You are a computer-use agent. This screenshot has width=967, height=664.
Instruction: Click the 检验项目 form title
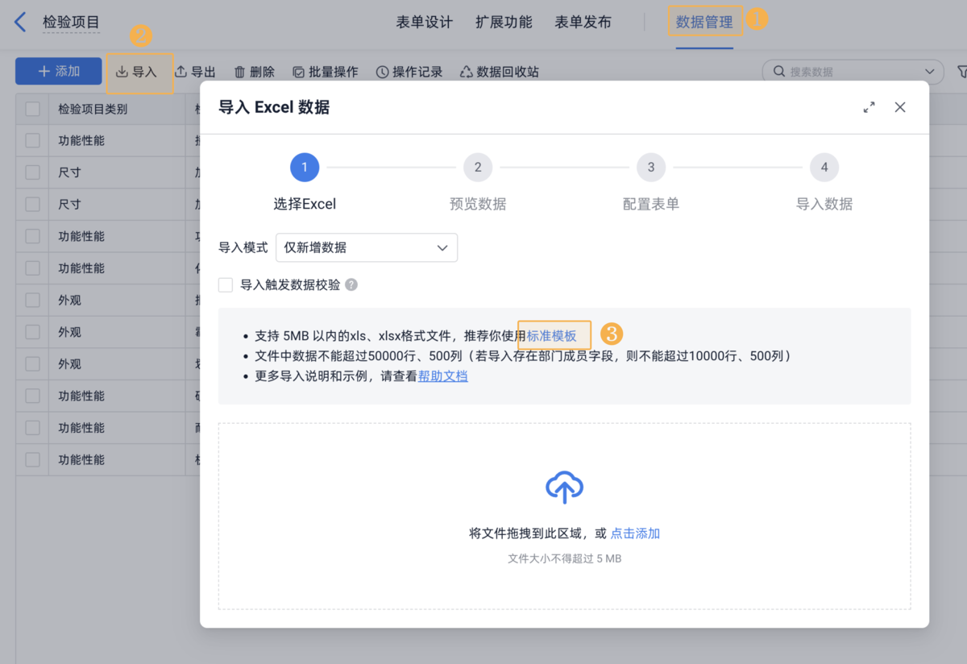pyautogui.click(x=71, y=23)
